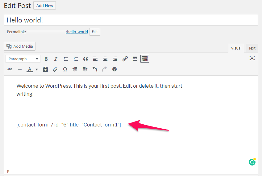Click the contact-form-7 shortcode text
The width and height of the screenshot is (262, 176).
coord(69,125)
